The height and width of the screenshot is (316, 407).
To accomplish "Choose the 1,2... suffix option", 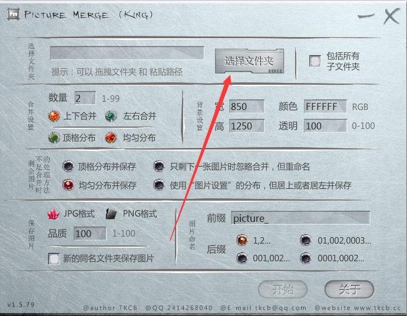I will click(x=242, y=240).
